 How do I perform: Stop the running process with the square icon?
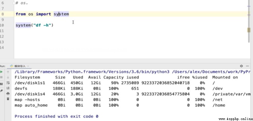[1, 77]
